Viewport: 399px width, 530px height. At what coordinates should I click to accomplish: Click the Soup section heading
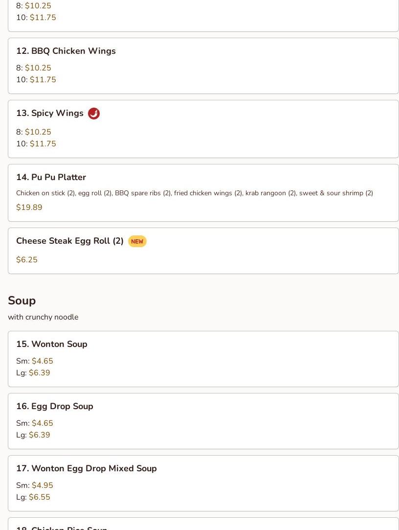tap(22, 300)
